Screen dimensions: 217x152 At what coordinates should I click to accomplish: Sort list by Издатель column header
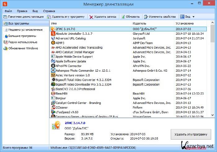point(138,24)
